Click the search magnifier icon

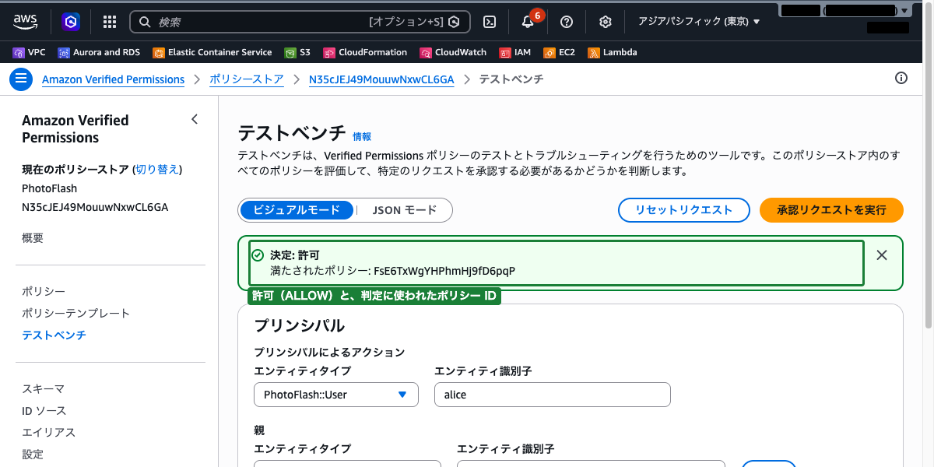pyautogui.click(x=145, y=22)
